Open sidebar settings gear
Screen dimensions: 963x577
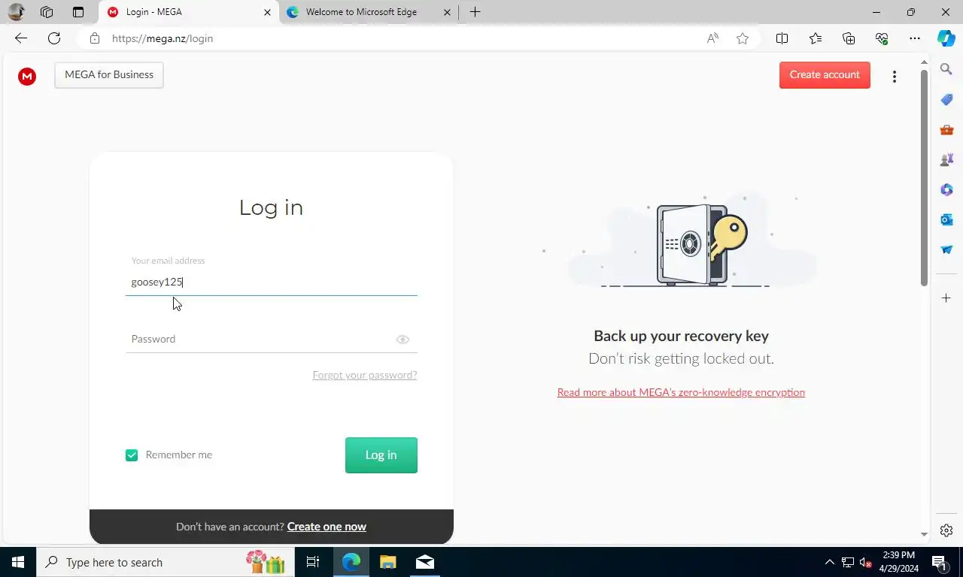[946, 530]
